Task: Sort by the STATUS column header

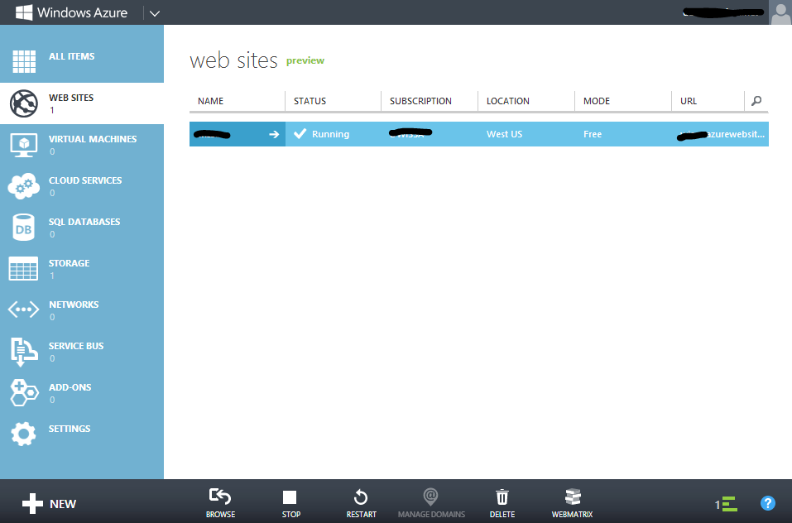Action: (310, 101)
